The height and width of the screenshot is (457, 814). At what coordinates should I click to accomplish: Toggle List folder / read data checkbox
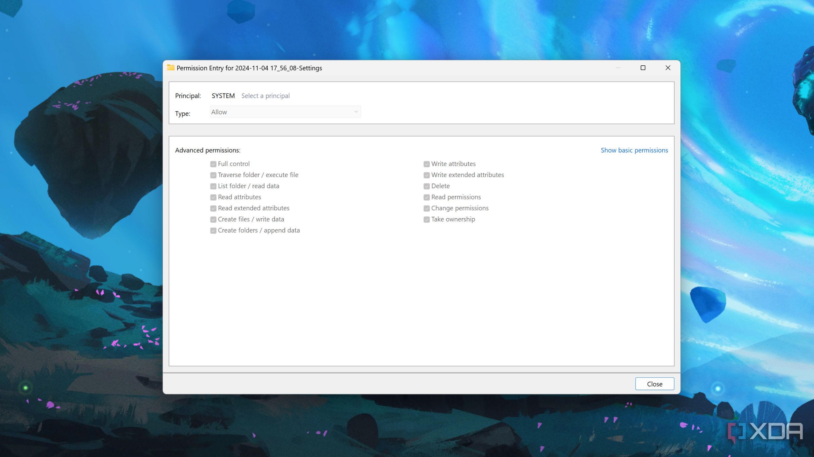point(213,186)
